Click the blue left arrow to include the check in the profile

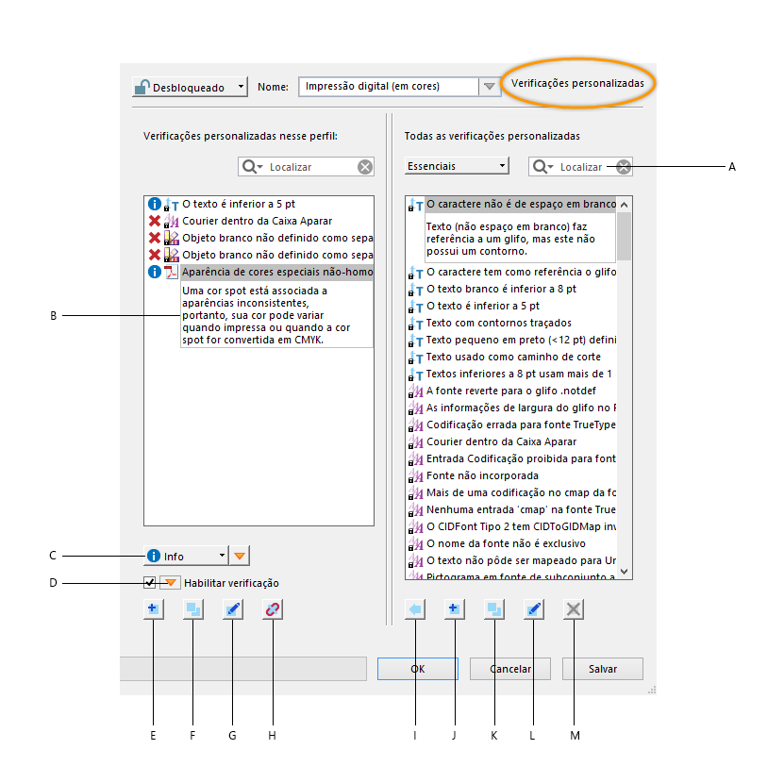pos(415,609)
